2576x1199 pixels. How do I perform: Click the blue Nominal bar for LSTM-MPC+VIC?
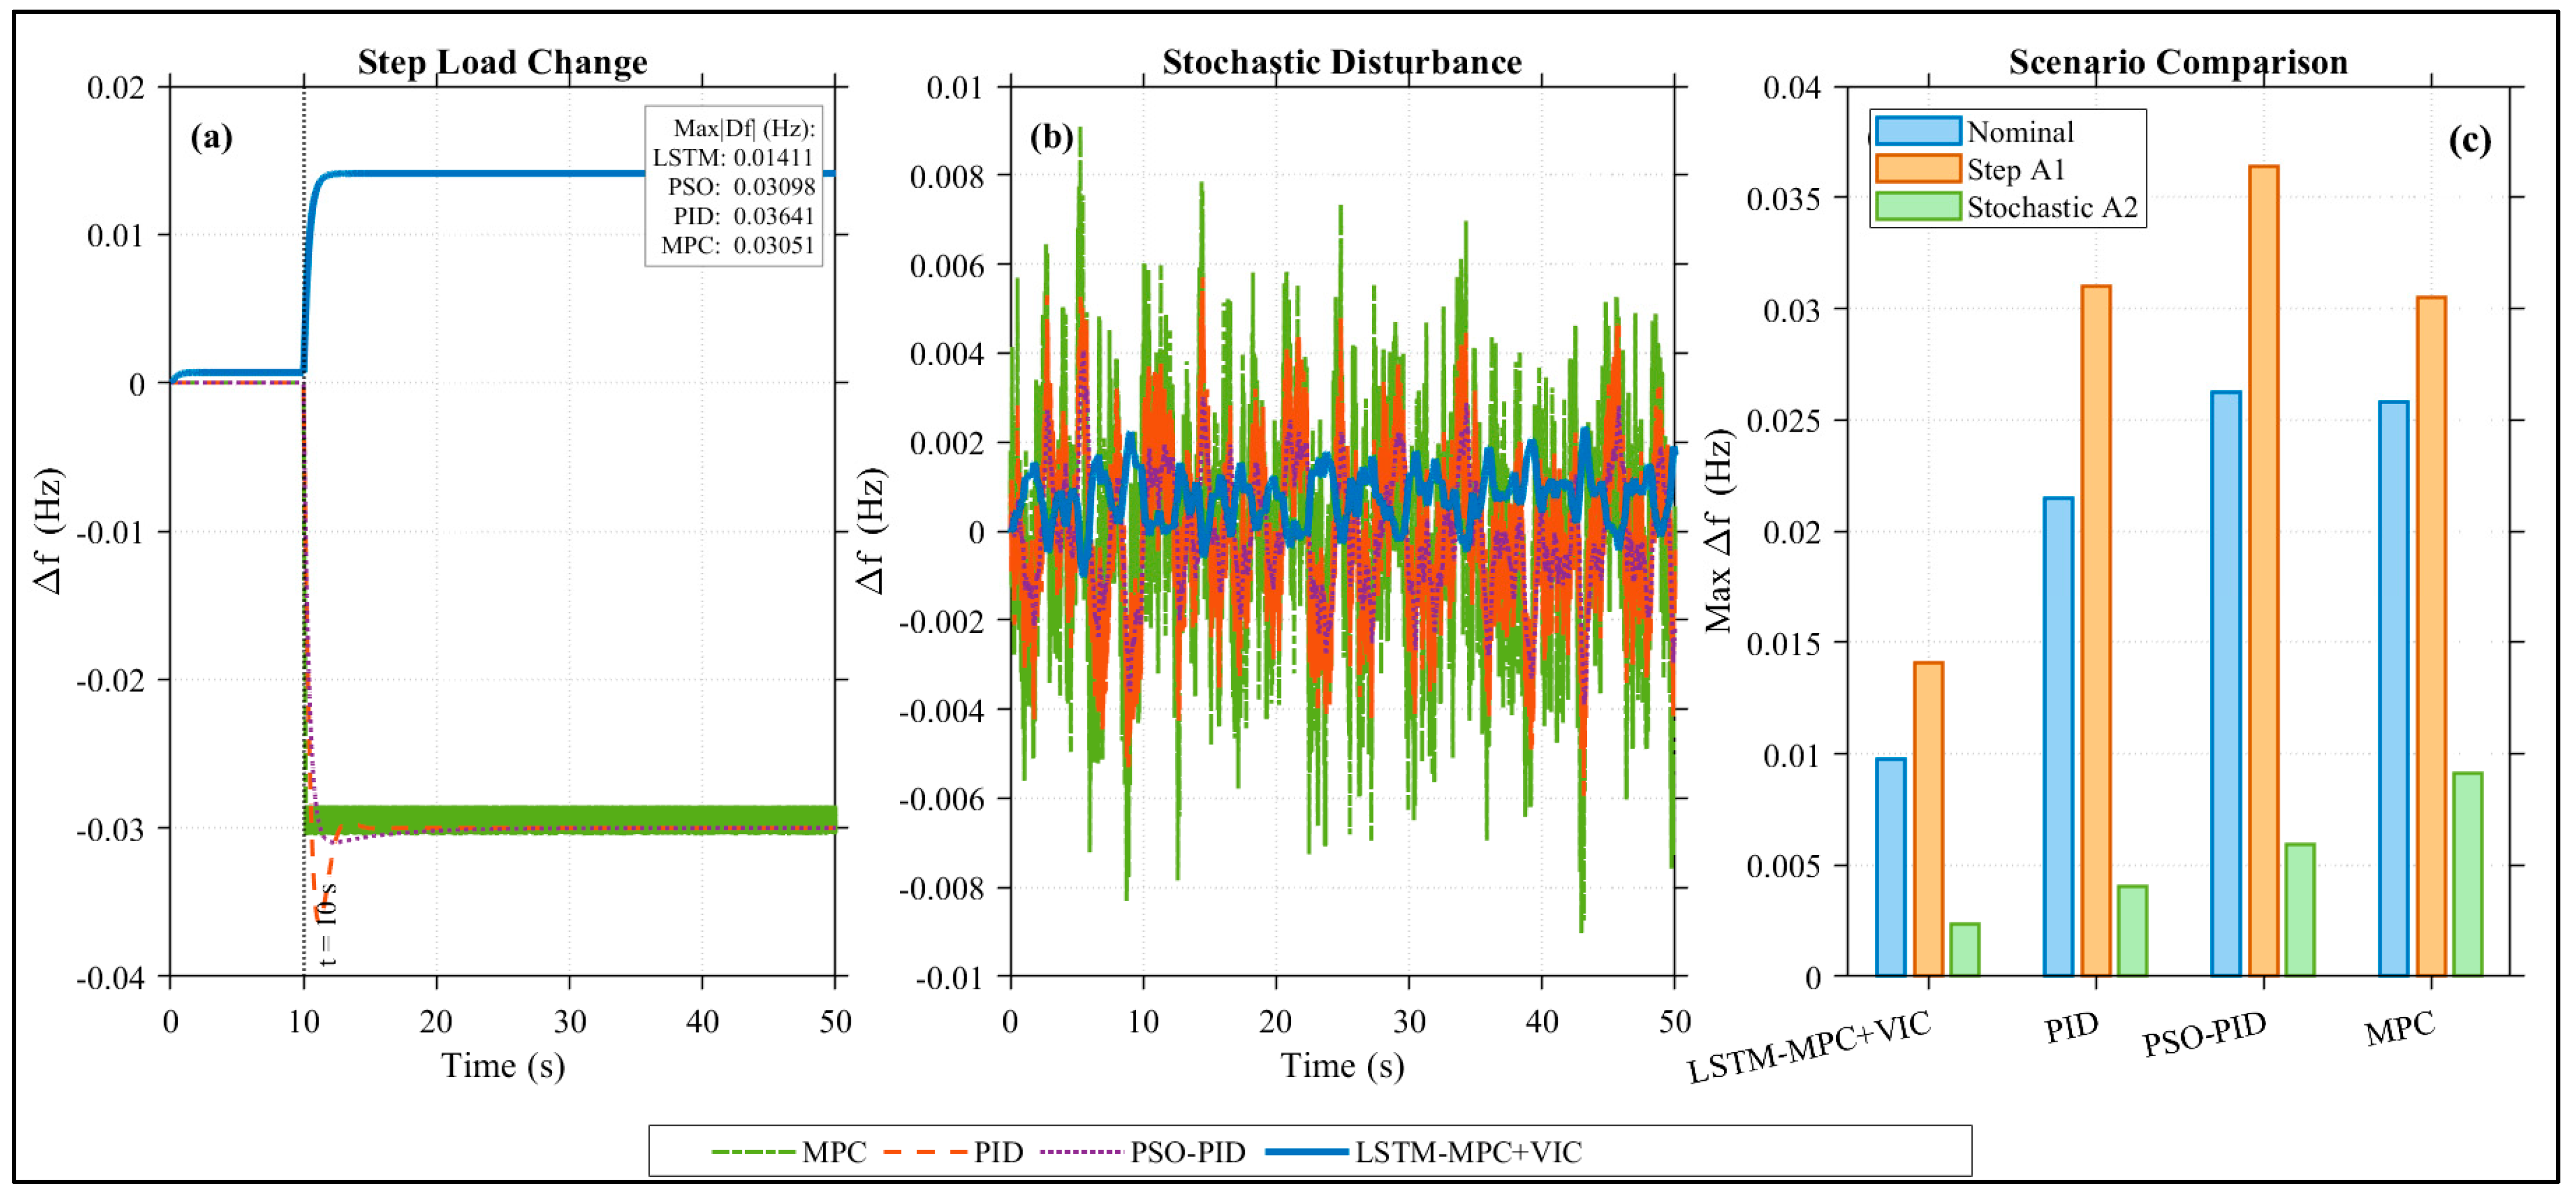click(x=1890, y=867)
